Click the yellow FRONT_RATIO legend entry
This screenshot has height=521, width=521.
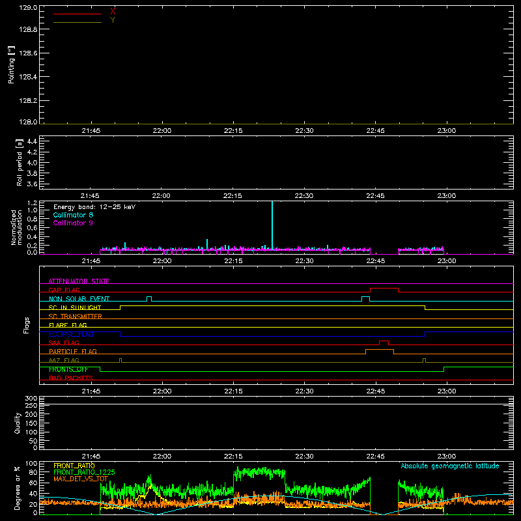click(74, 466)
